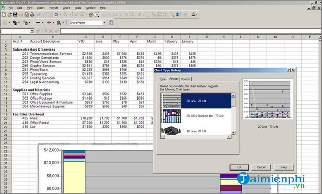Click the chart list scroll-right arrow

click(x=229, y=137)
